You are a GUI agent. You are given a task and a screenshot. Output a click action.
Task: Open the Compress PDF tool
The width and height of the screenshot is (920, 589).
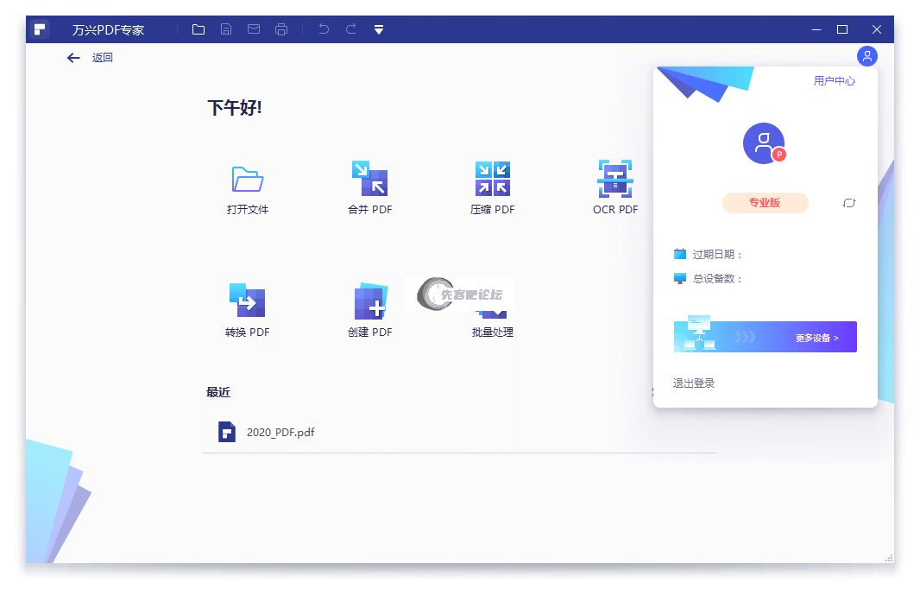pyautogui.click(x=492, y=179)
